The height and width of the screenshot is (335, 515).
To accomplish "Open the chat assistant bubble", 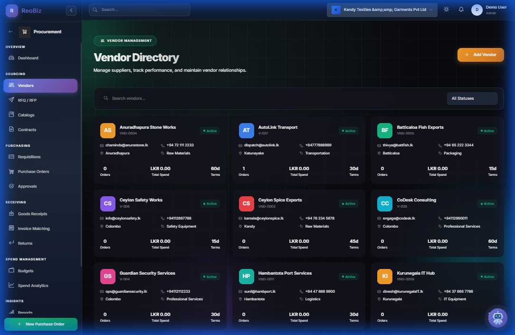I will pyautogui.click(x=497, y=317).
